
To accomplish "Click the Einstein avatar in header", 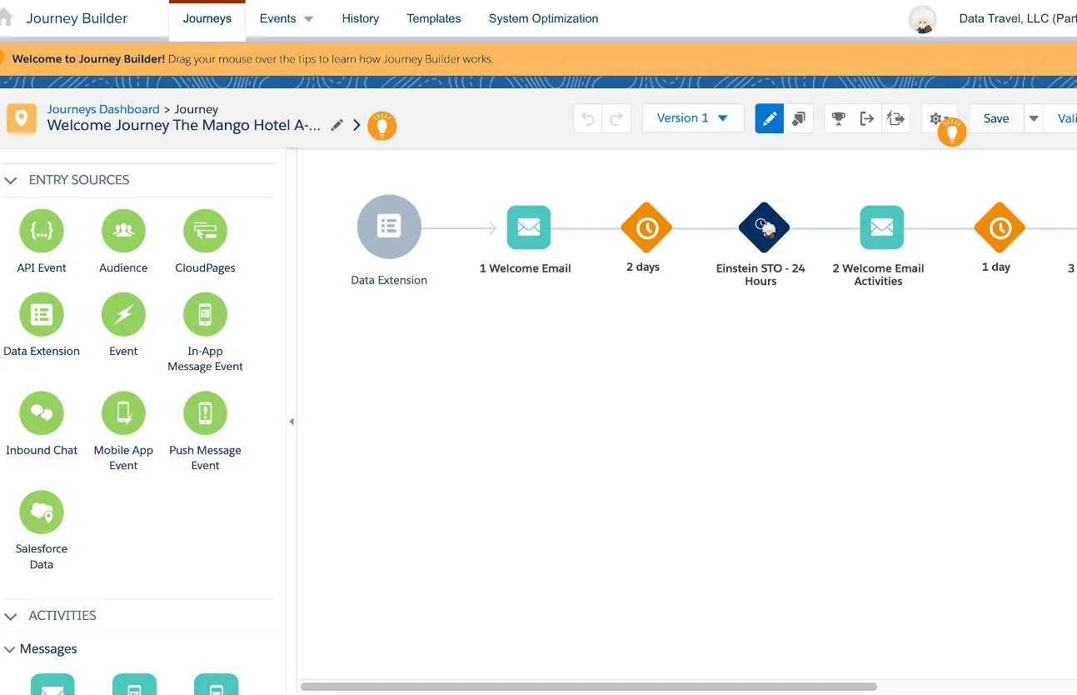I will click(922, 19).
